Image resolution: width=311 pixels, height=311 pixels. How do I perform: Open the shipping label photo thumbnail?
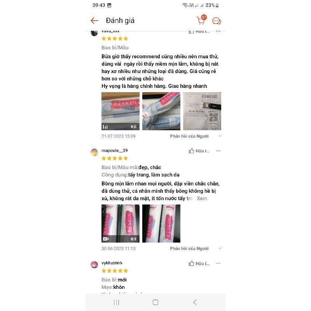point(202,111)
